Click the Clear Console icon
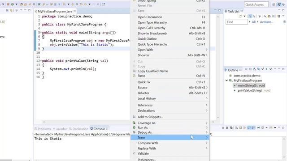This screenshot has height=161, width=287. 236,128
